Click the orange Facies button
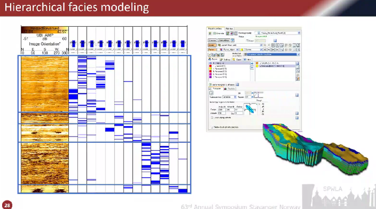376x209 pixels. point(212,50)
